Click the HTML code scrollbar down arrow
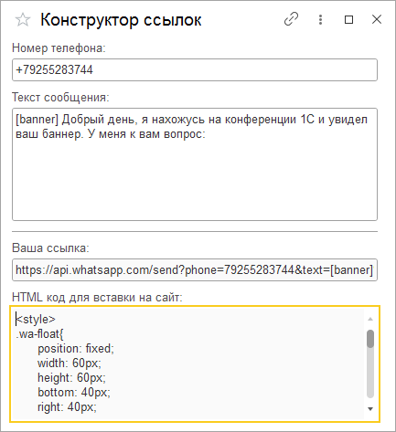Screen dimensions: 396x432 coord(370,408)
